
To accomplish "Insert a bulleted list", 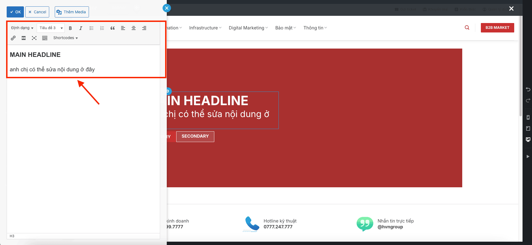I will point(91,28).
